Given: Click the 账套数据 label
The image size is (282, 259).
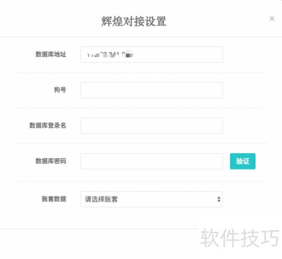Looking at the screenshot, I should (x=54, y=199).
